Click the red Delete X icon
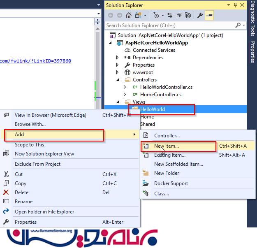The height and width of the screenshot is (248, 257). click(6, 192)
